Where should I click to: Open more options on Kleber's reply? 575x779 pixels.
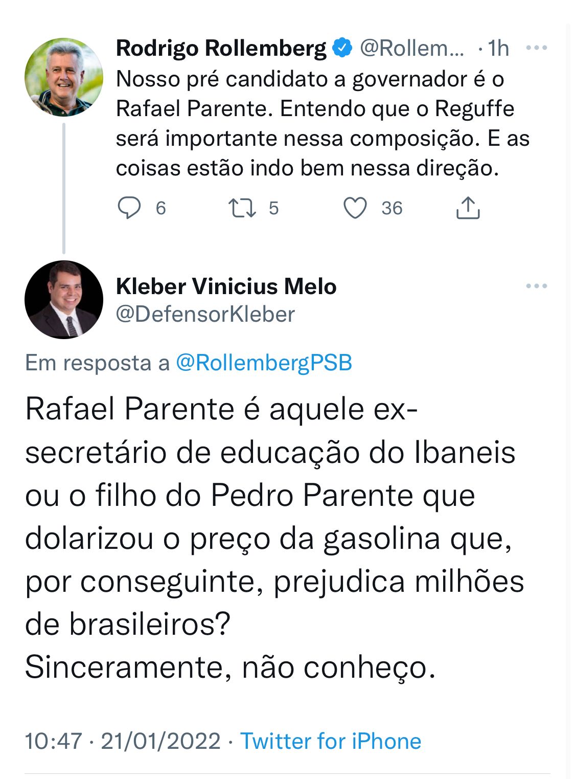pyautogui.click(x=536, y=286)
